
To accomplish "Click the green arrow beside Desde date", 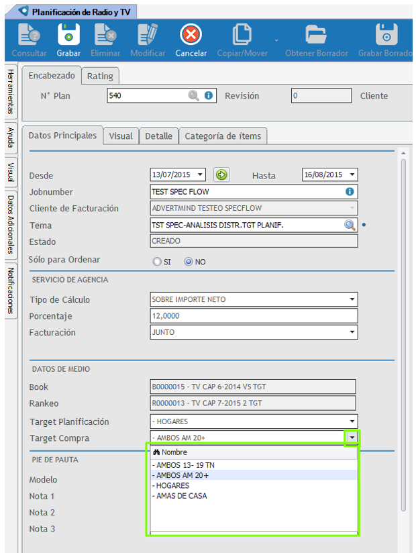I will click(x=221, y=174).
